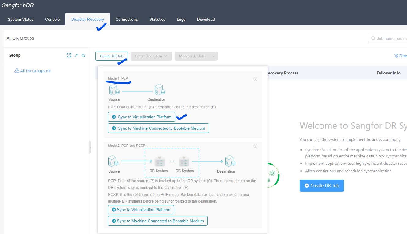The height and width of the screenshot is (234, 407).
Task: Collapse all groups icon in Group panel
Action: 76,56
